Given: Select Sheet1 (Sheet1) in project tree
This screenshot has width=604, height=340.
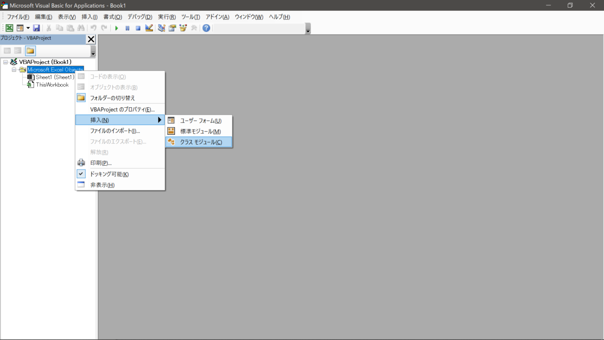Looking at the screenshot, I should pos(55,77).
